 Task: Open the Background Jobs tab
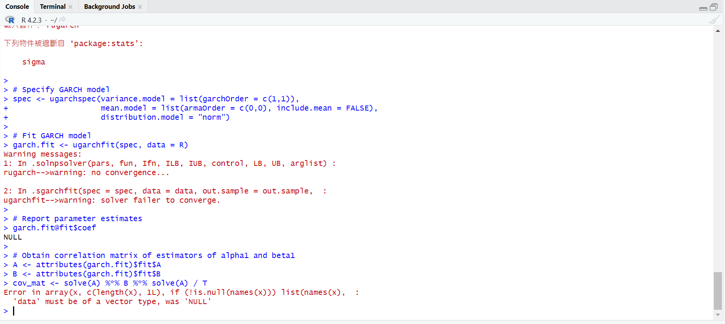[x=109, y=7]
